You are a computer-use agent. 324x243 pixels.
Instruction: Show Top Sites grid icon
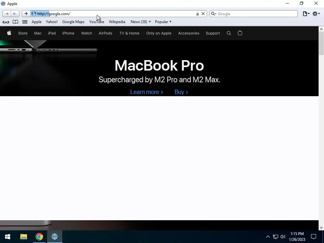(x=25, y=22)
